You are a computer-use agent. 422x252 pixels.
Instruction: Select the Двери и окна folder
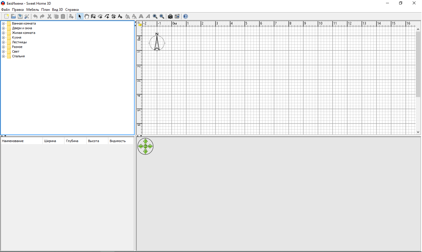tap(22, 28)
